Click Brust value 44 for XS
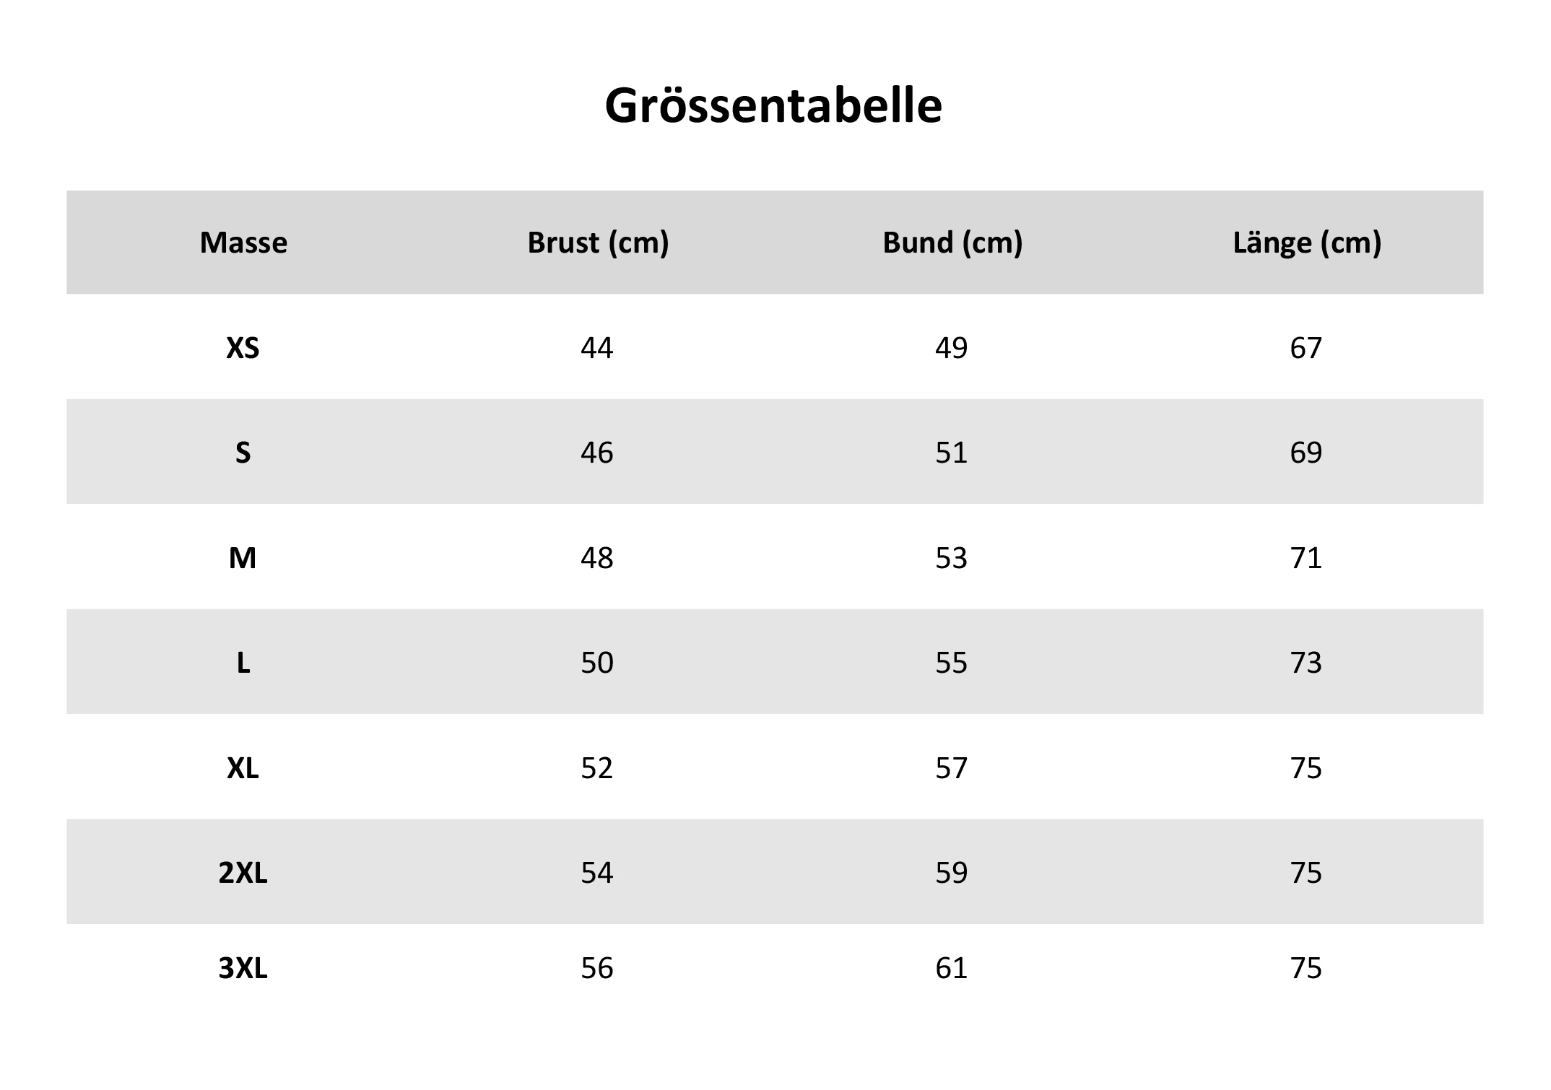Viewport: 1551px width, 1090px height. (x=597, y=348)
